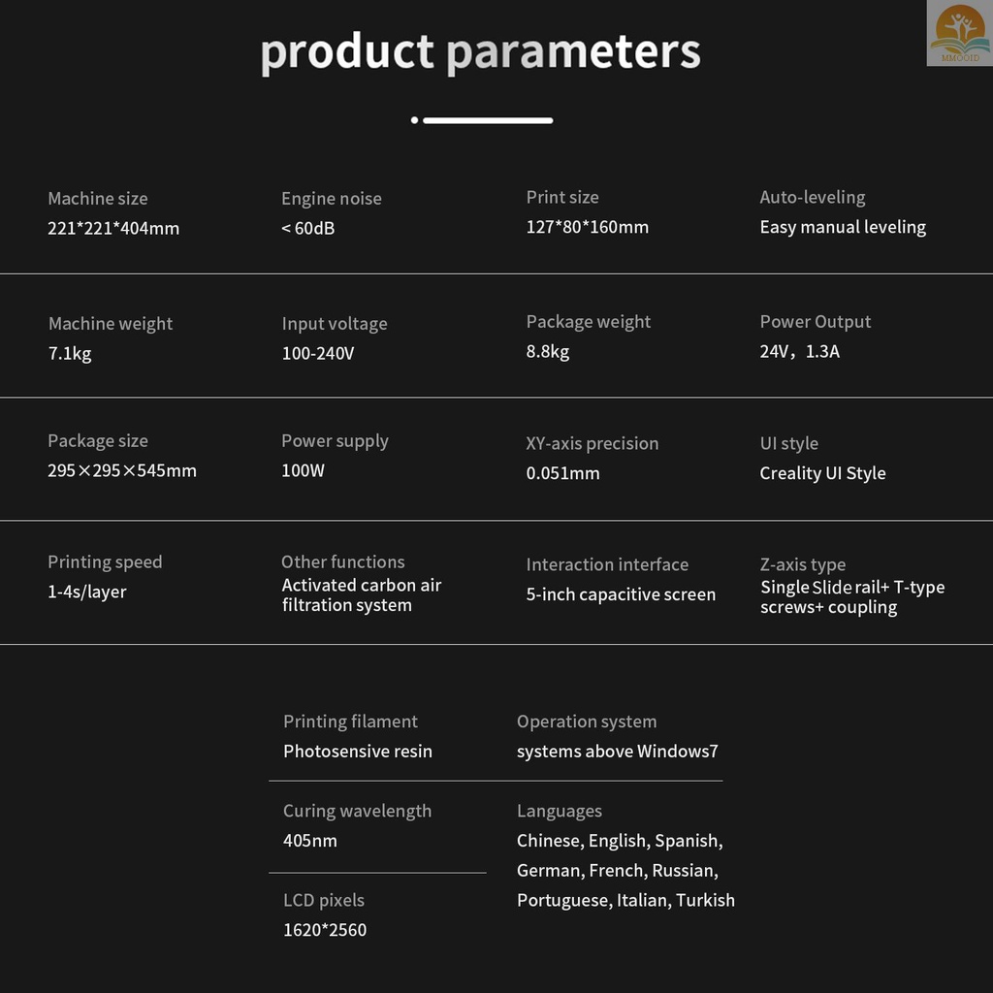The width and height of the screenshot is (993, 993).
Task: Click the XY-axis precision 0.051mm value
Action: point(562,473)
